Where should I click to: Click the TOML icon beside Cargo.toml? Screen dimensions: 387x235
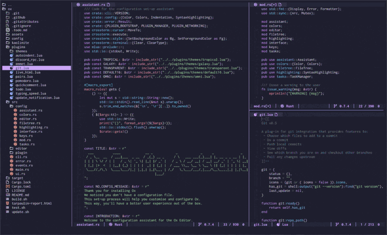[7, 187]
